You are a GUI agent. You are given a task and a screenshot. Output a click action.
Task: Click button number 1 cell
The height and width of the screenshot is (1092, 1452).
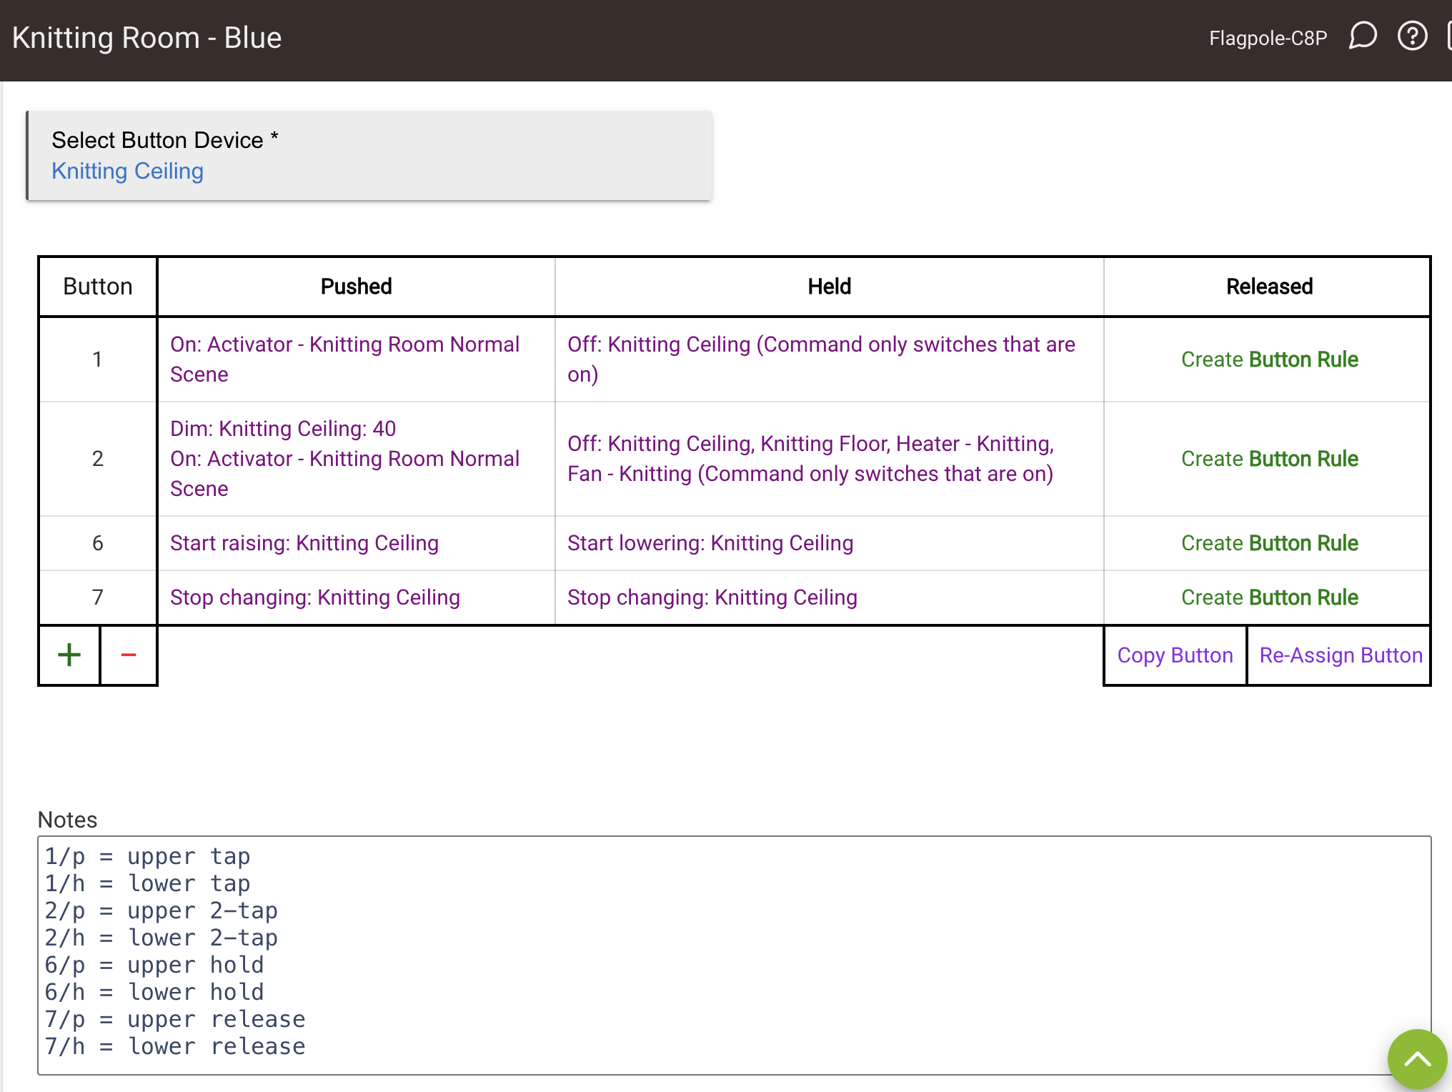pos(98,359)
